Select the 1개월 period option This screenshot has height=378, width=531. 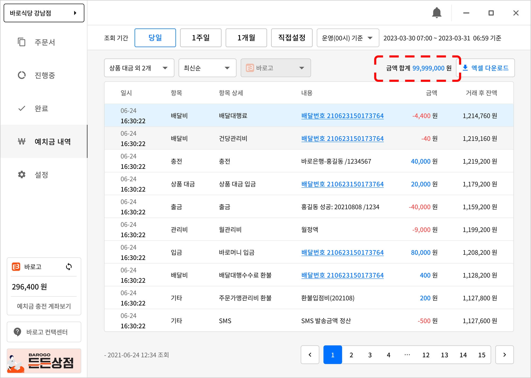point(246,38)
